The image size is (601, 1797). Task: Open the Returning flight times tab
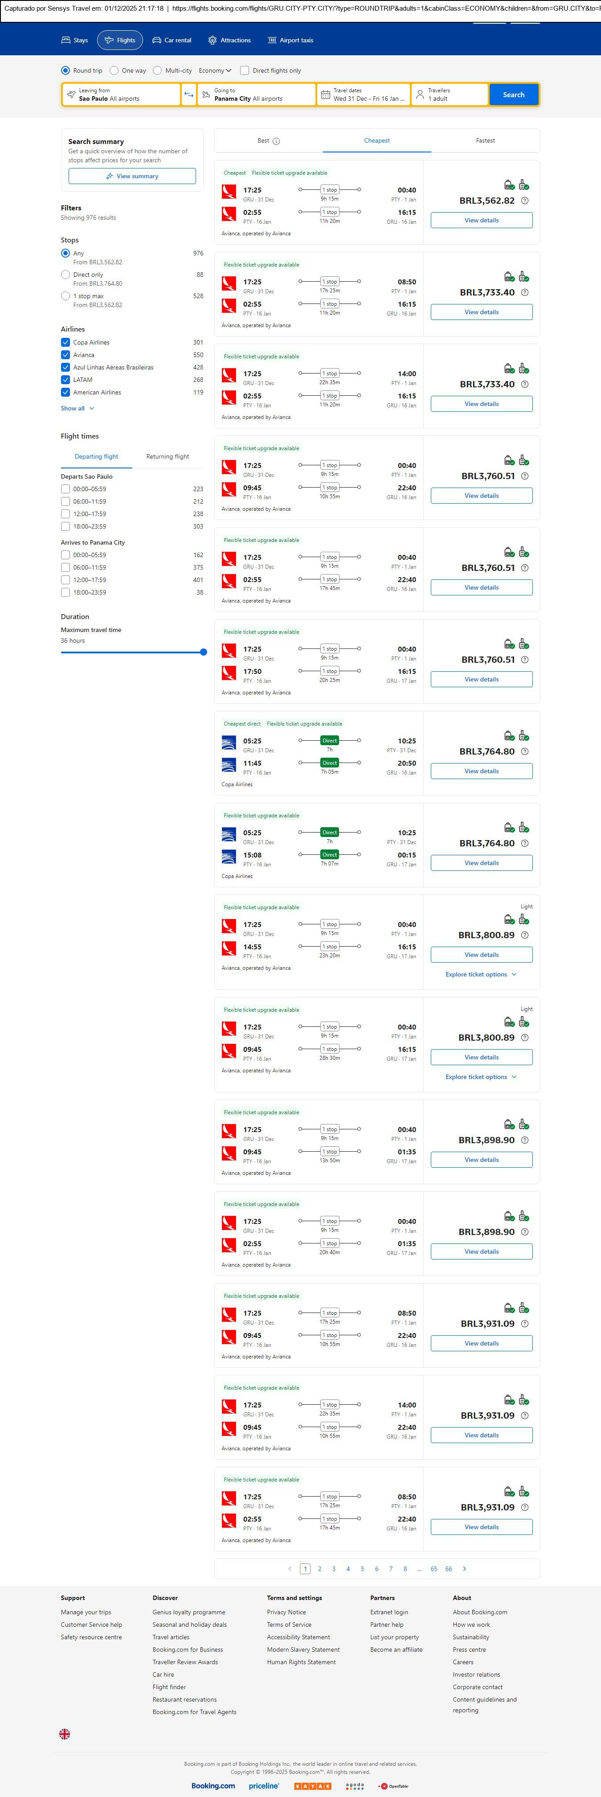[x=168, y=456]
